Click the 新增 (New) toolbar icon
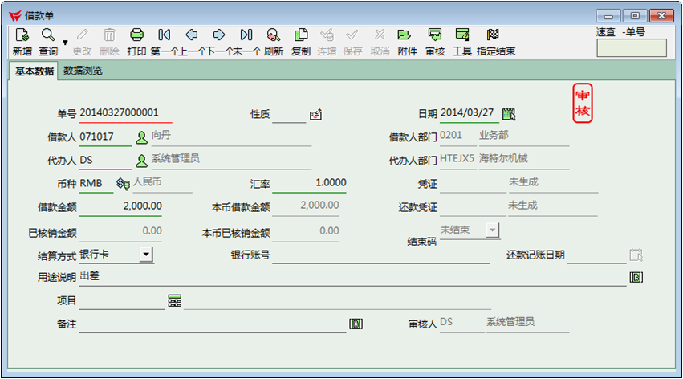The width and height of the screenshot is (683, 379). pyautogui.click(x=22, y=35)
